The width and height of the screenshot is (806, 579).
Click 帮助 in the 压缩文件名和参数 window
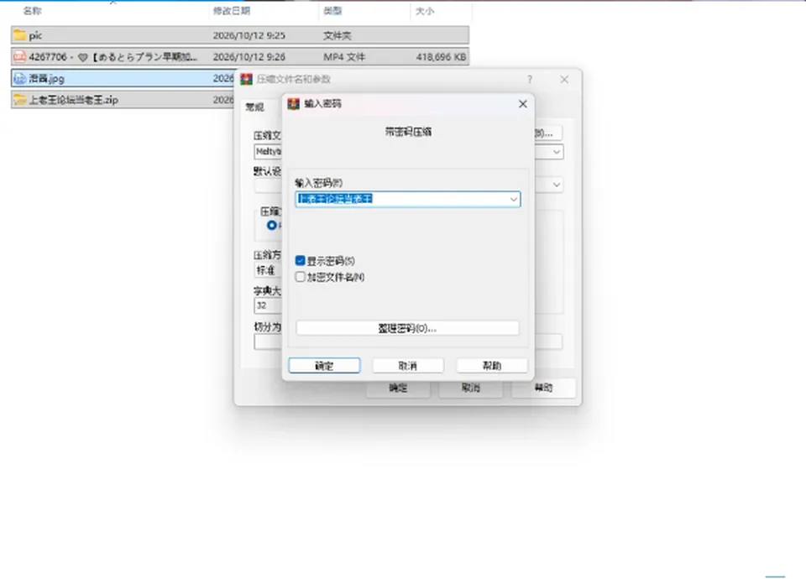click(543, 388)
